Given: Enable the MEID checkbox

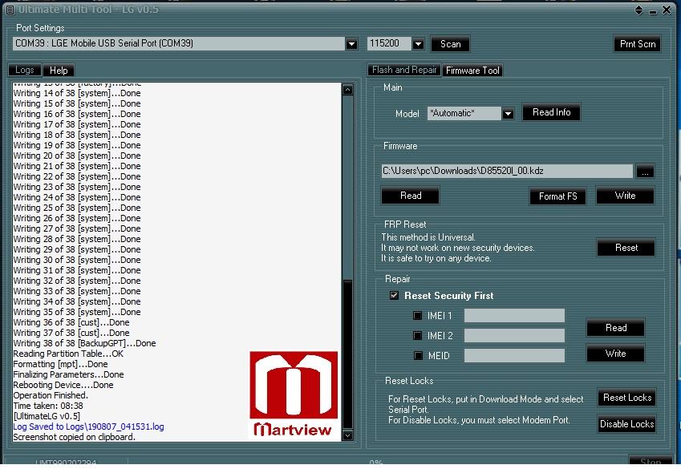Looking at the screenshot, I should pyautogui.click(x=418, y=355).
